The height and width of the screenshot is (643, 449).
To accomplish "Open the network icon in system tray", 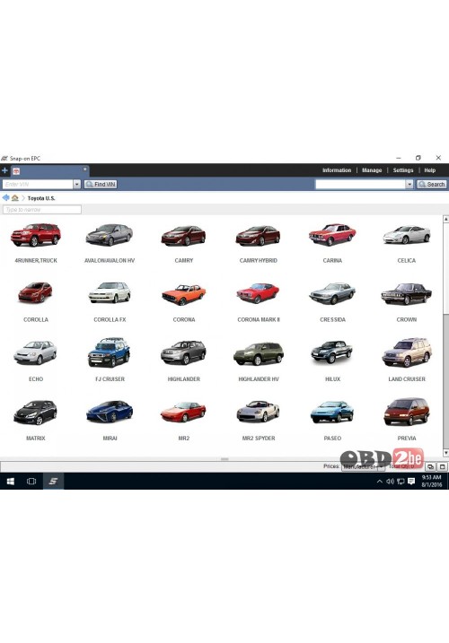I will point(401,482).
